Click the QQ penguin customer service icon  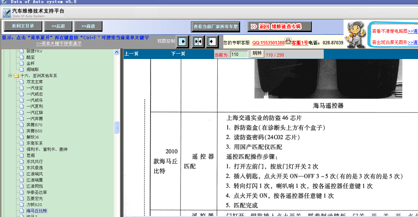point(288,41)
